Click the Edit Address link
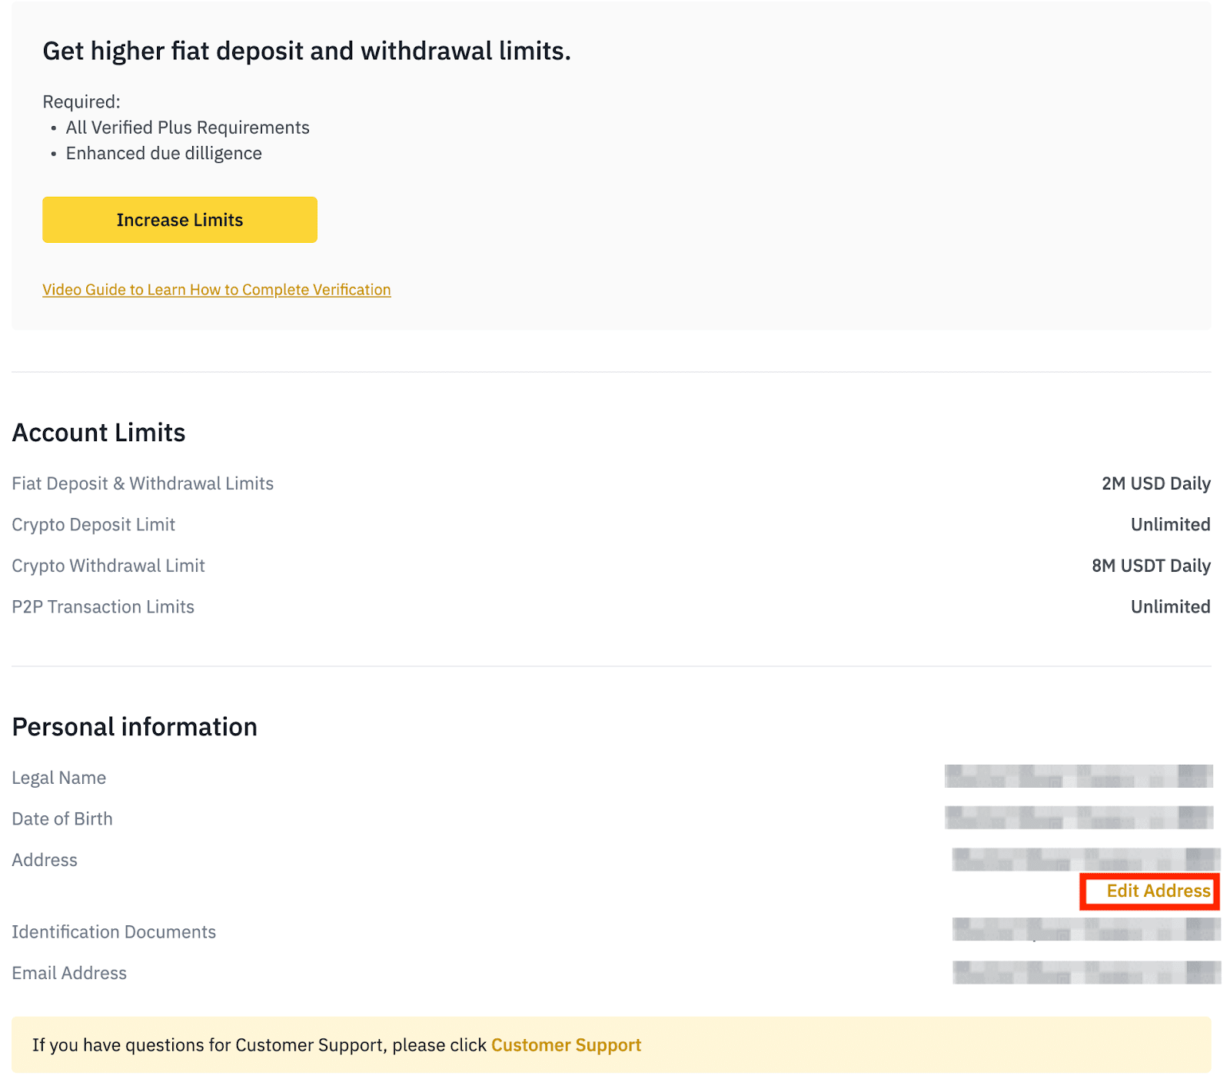The height and width of the screenshot is (1082, 1230). 1158,891
